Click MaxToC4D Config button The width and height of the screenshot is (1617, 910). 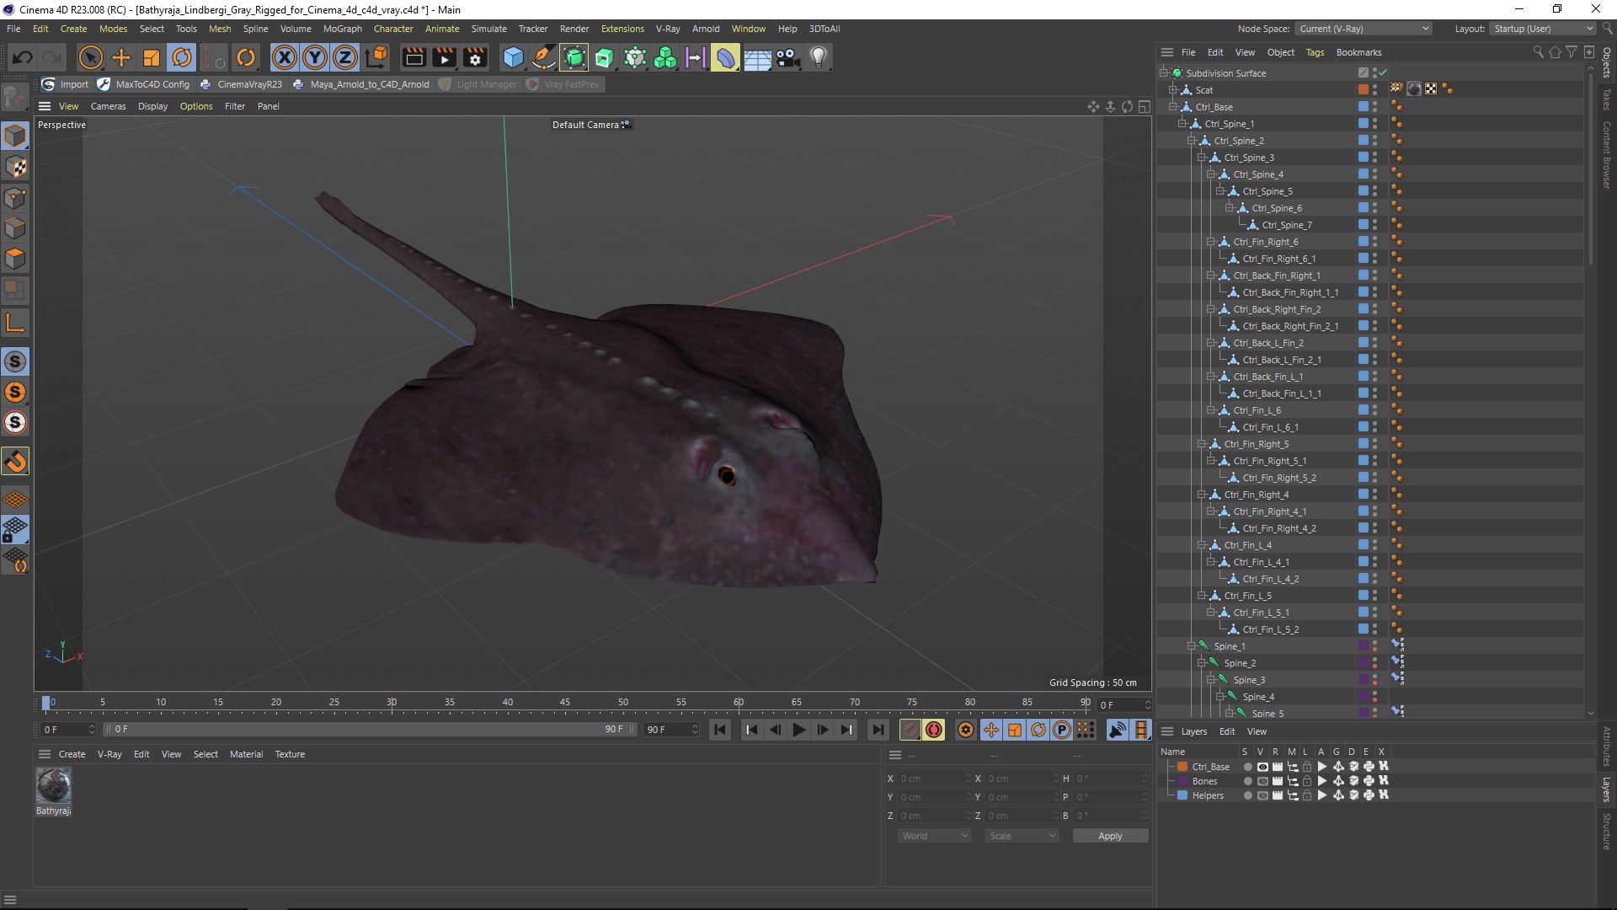pos(144,84)
